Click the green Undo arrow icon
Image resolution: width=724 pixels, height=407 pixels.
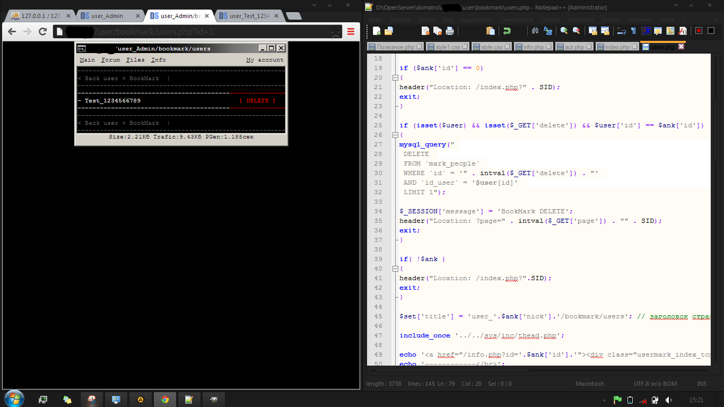point(507,31)
